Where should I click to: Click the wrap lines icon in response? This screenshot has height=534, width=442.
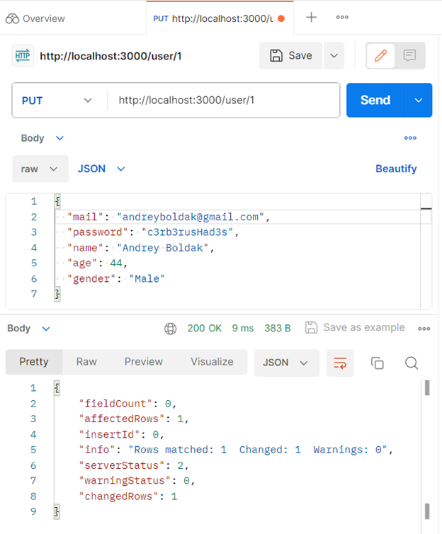340,363
